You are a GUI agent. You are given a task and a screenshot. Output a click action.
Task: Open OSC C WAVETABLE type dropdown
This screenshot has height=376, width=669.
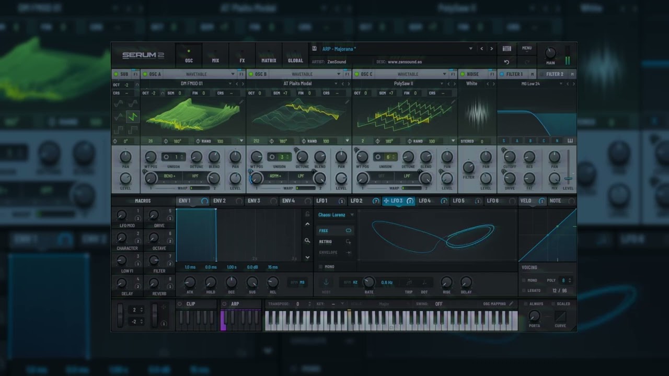[445, 74]
